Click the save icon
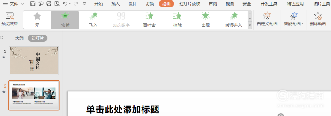The image size is (331, 116). [x=33, y=3]
